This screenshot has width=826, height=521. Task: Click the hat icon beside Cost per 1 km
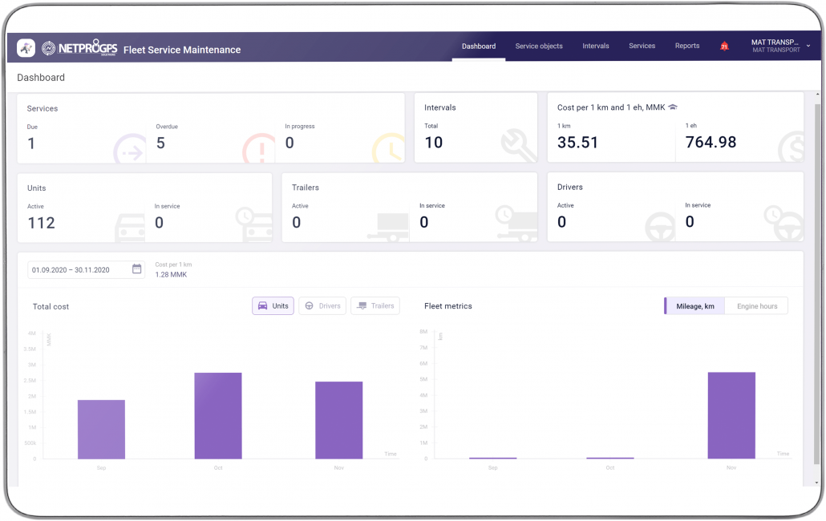[673, 107]
